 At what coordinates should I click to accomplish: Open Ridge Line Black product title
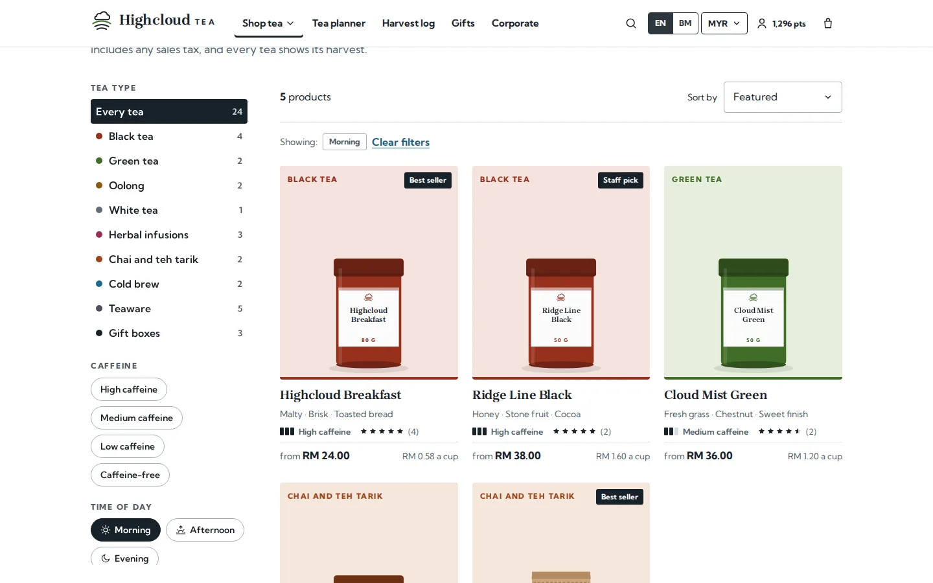(522, 395)
